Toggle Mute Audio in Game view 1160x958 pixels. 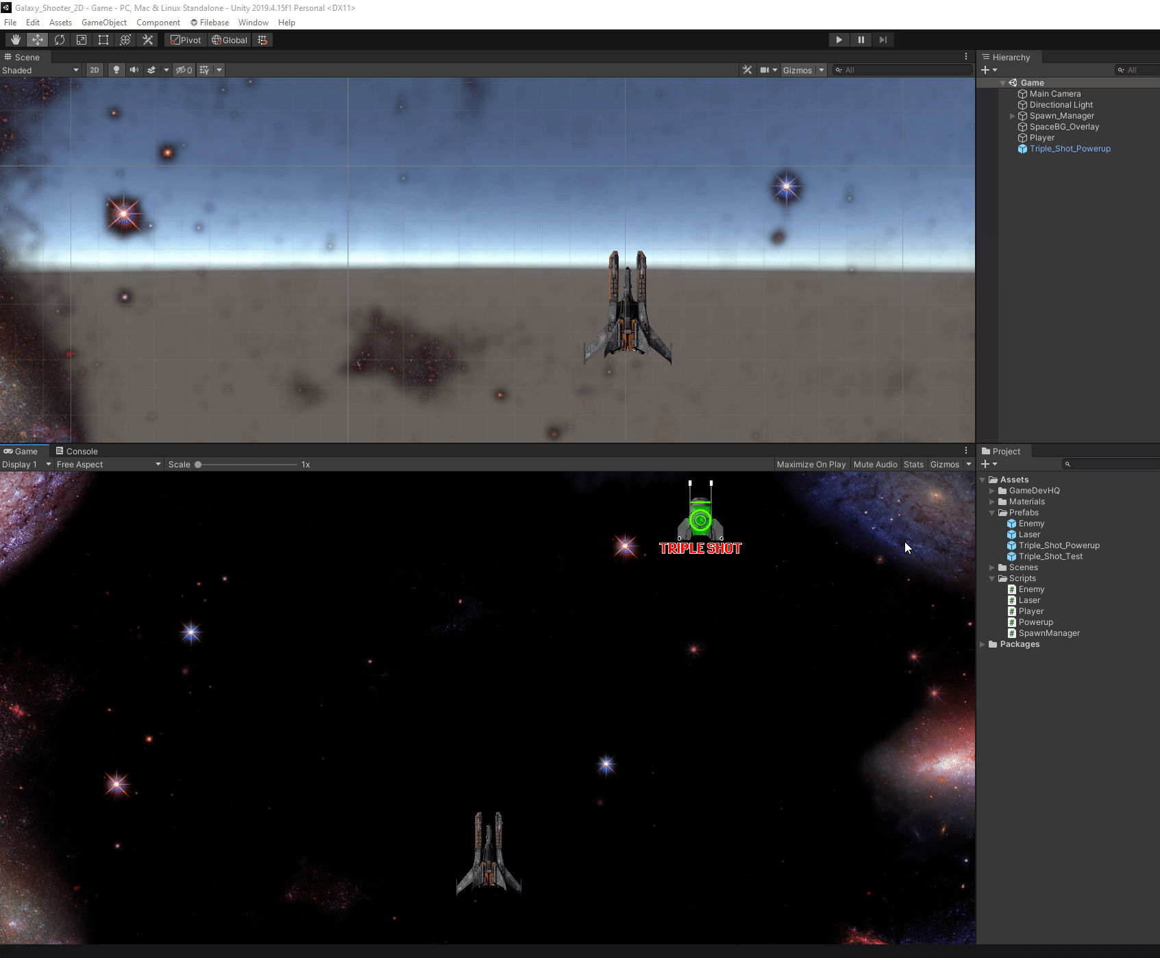tap(875, 464)
